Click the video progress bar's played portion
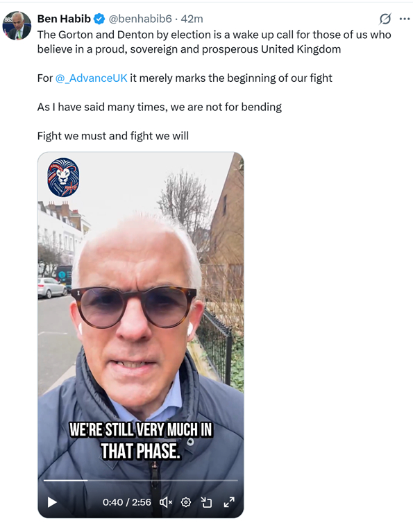The height and width of the screenshot is (523, 413). (65, 480)
